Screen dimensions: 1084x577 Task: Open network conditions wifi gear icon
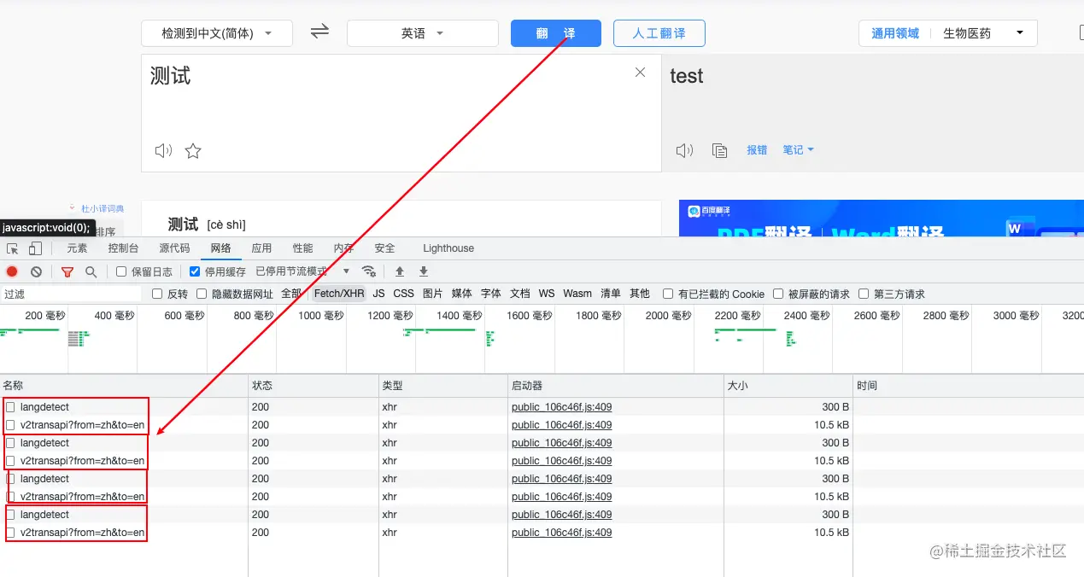coord(369,271)
